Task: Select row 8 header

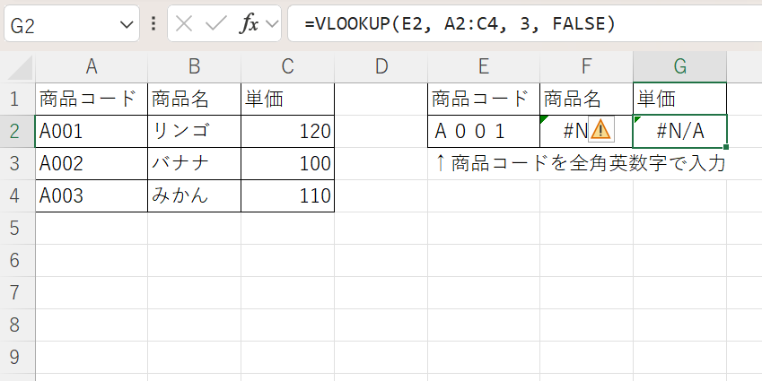Action: pos(17,325)
